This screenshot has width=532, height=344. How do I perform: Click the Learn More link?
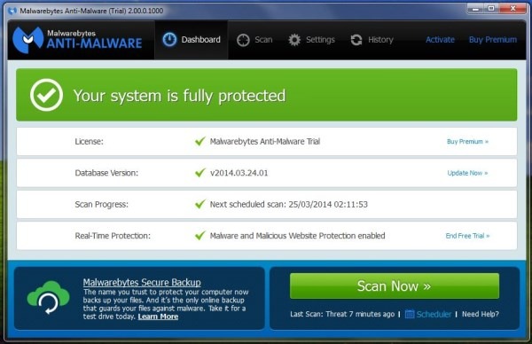pyautogui.click(x=158, y=317)
